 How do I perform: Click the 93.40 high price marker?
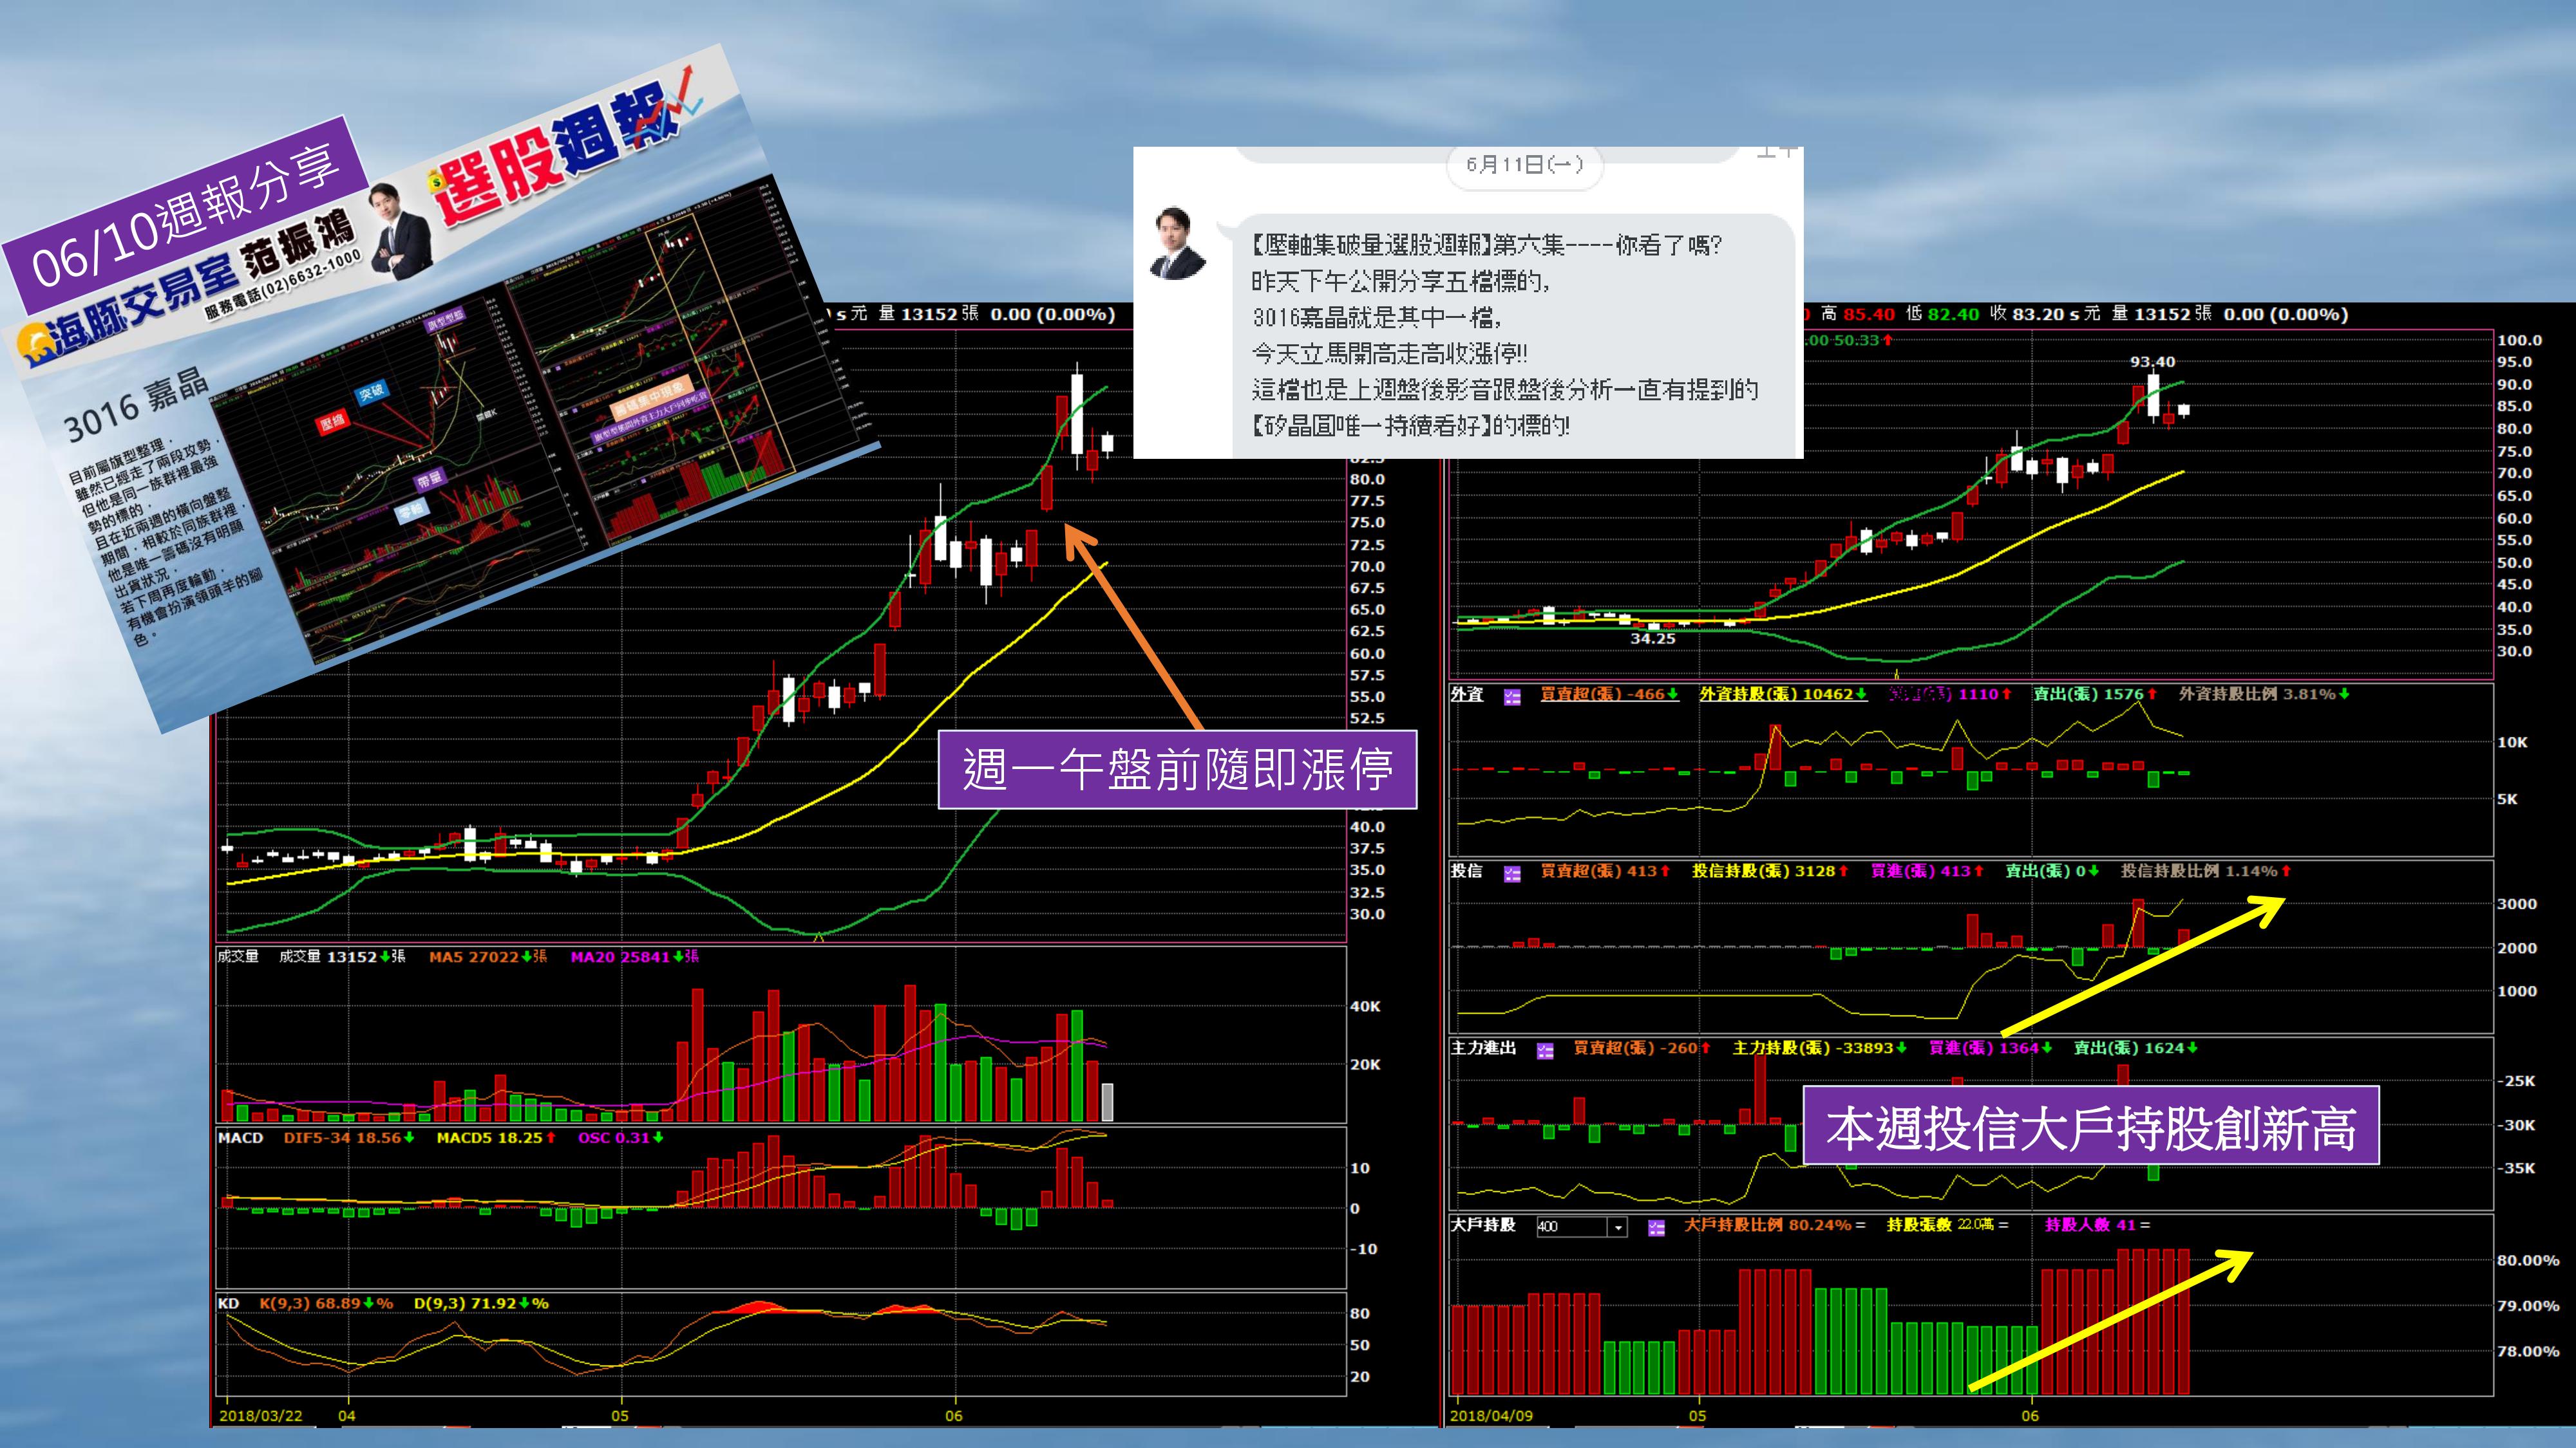(2152, 363)
